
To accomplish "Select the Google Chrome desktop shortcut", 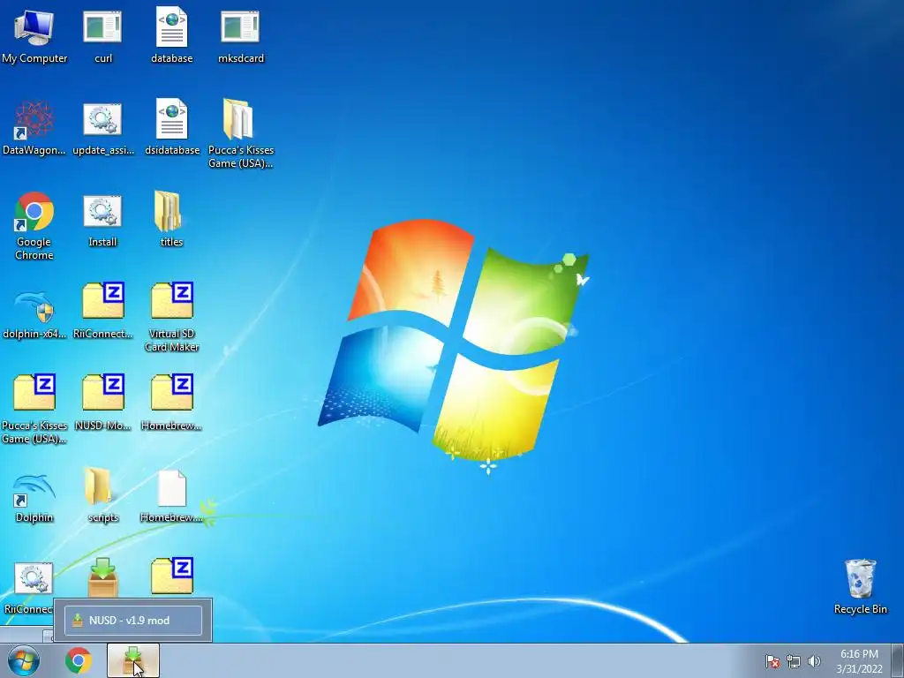I will pos(34,226).
